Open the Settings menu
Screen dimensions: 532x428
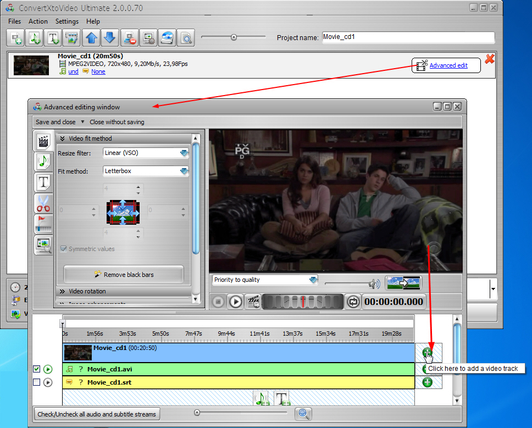click(67, 21)
